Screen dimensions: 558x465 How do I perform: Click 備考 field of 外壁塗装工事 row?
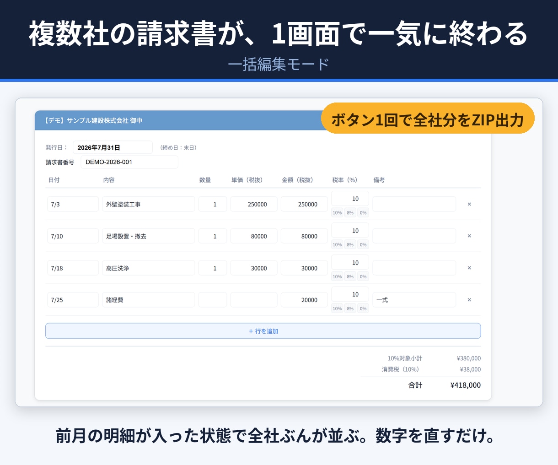pyautogui.click(x=414, y=204)
